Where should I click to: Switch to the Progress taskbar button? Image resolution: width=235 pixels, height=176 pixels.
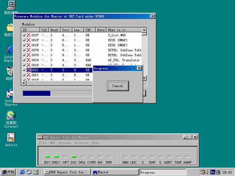163,172
